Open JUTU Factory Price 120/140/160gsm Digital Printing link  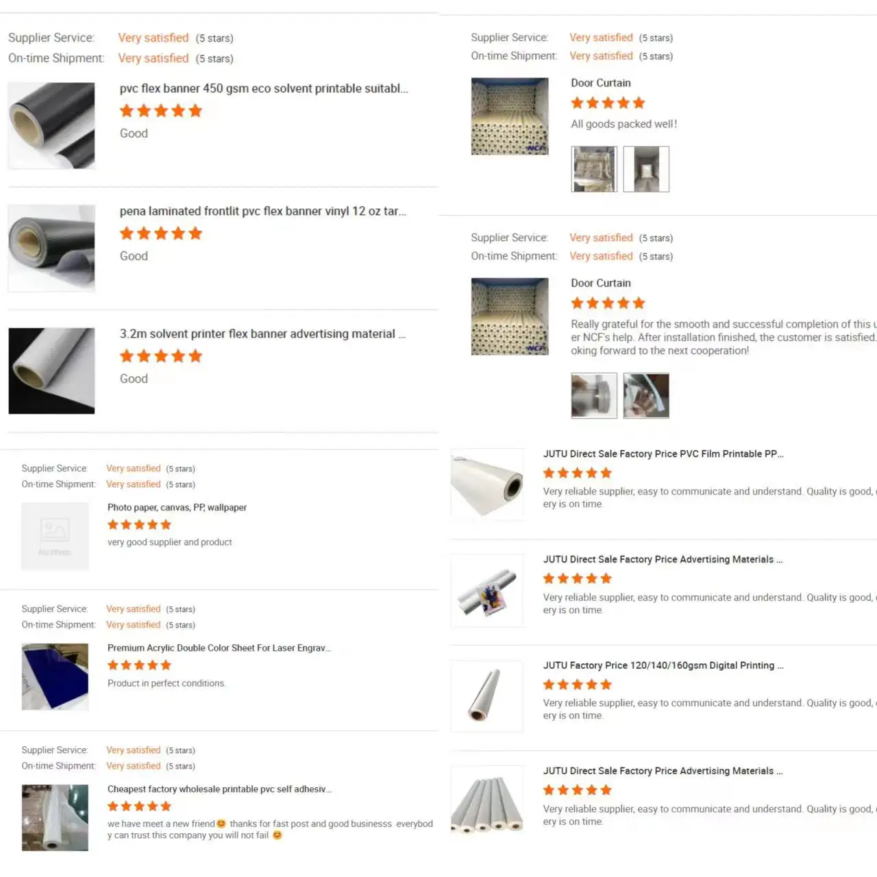click(663, 665)
